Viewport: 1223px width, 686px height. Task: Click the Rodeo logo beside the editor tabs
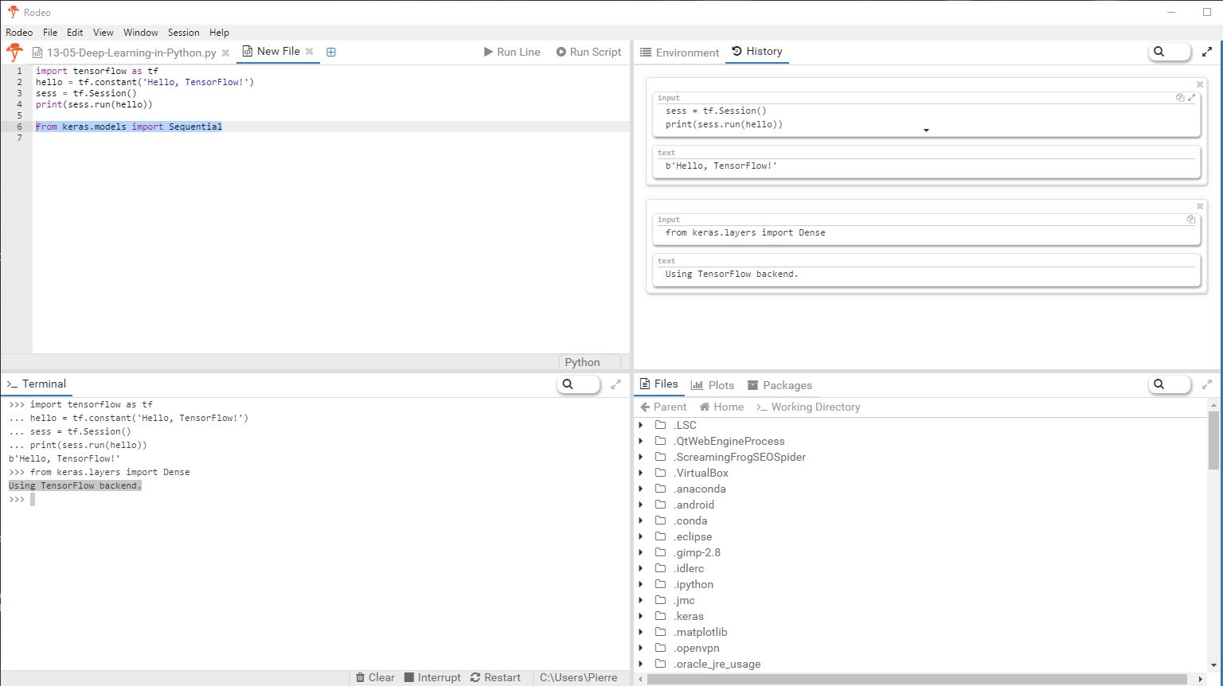[x=14, y=53]
